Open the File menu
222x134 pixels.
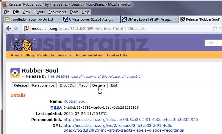tap(7, 12)
